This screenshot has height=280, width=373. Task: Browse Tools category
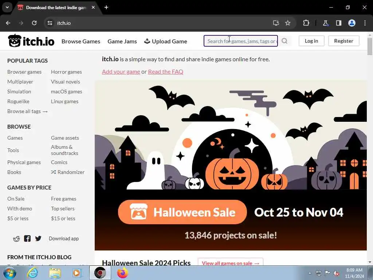pos(13,150)
